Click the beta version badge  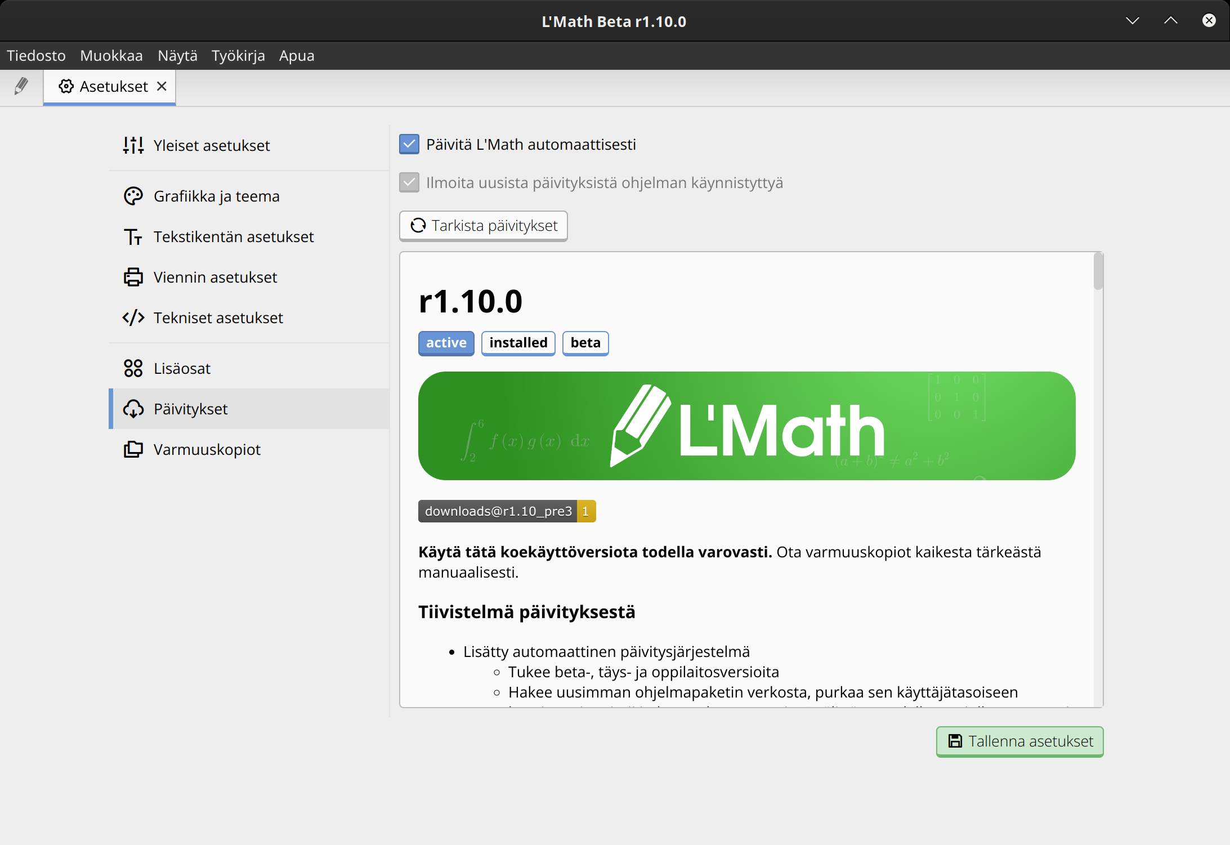(x=585, y=343)
